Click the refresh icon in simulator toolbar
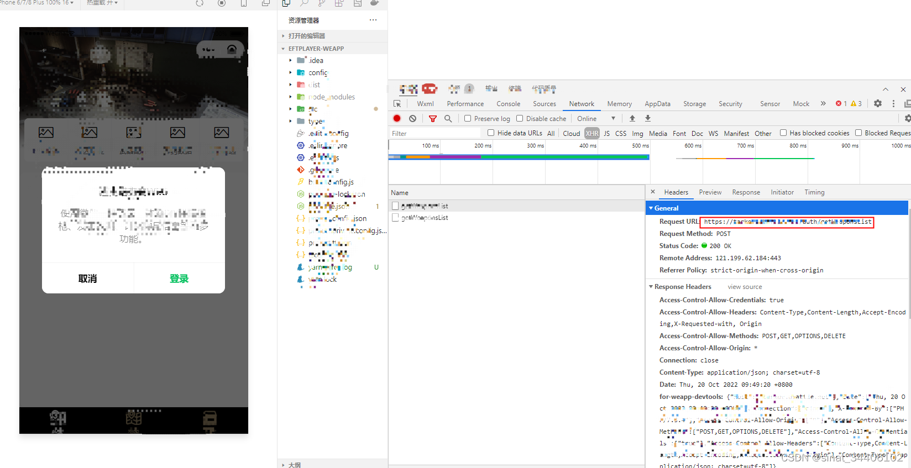 click(200, 3)
